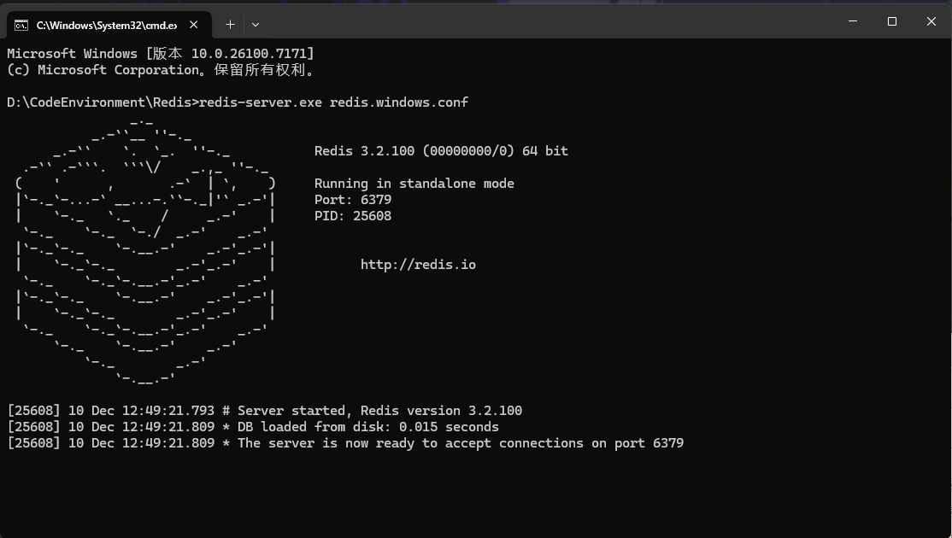Click the Microsoft Corporation copyright line
Viewport: 952px width, 538px height.
point(162,70)
